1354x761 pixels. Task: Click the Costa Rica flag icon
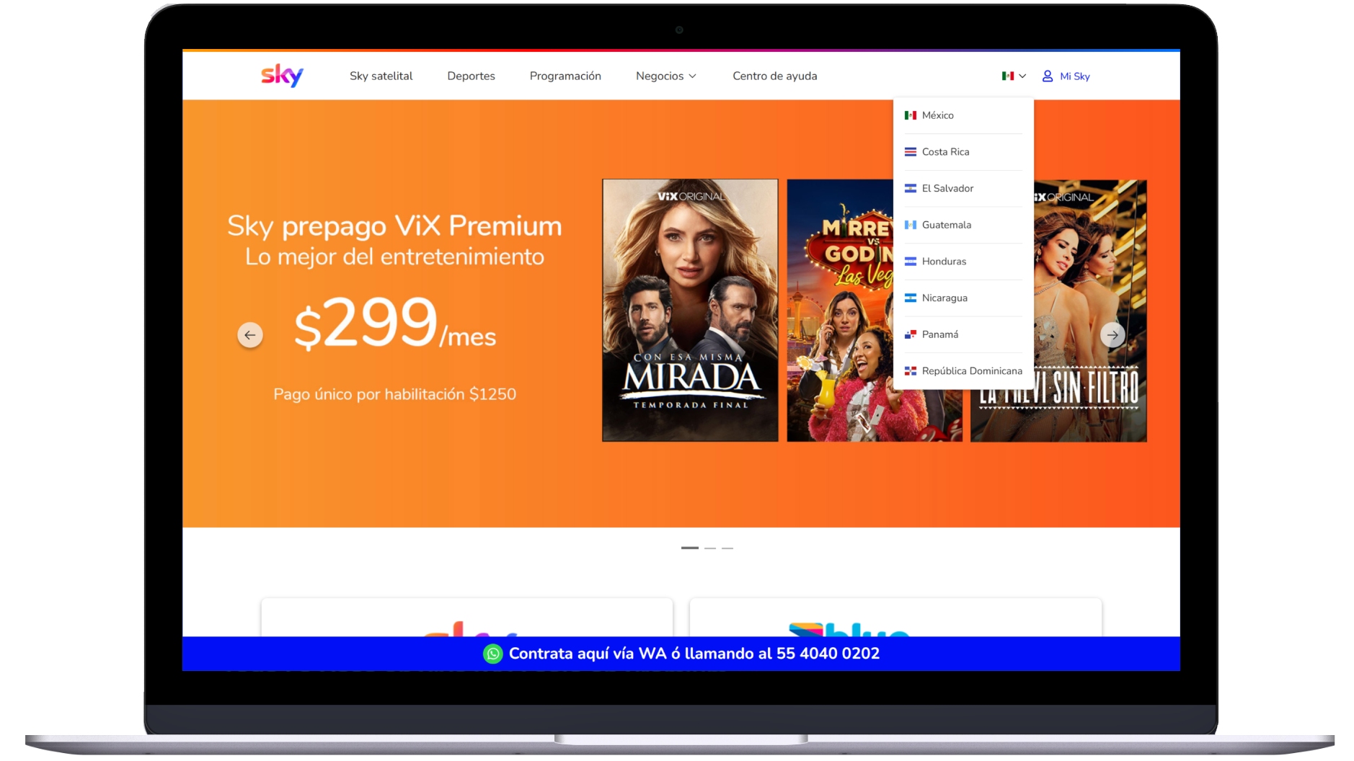pyautogui.click(x=911, y=152)
